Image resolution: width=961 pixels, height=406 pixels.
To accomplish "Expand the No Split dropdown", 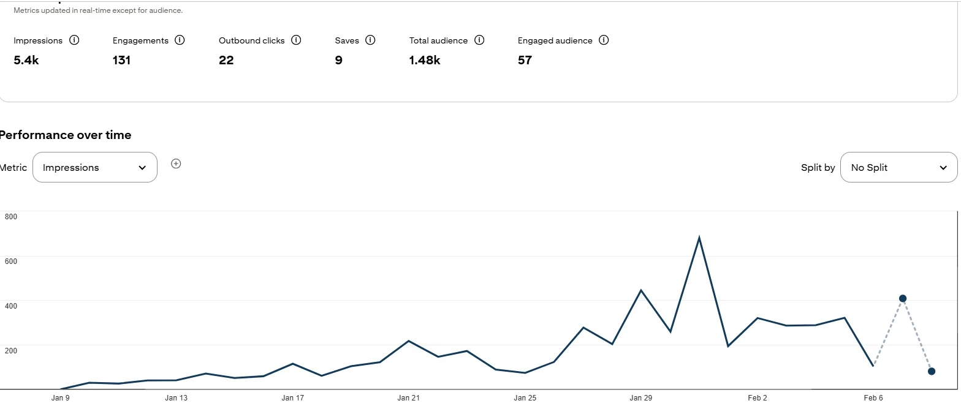I will pyautogui.click(x=898, y=167).
